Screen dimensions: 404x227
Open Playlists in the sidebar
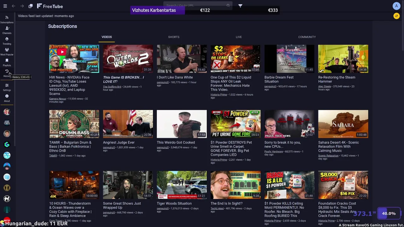(x=7, y=62)
